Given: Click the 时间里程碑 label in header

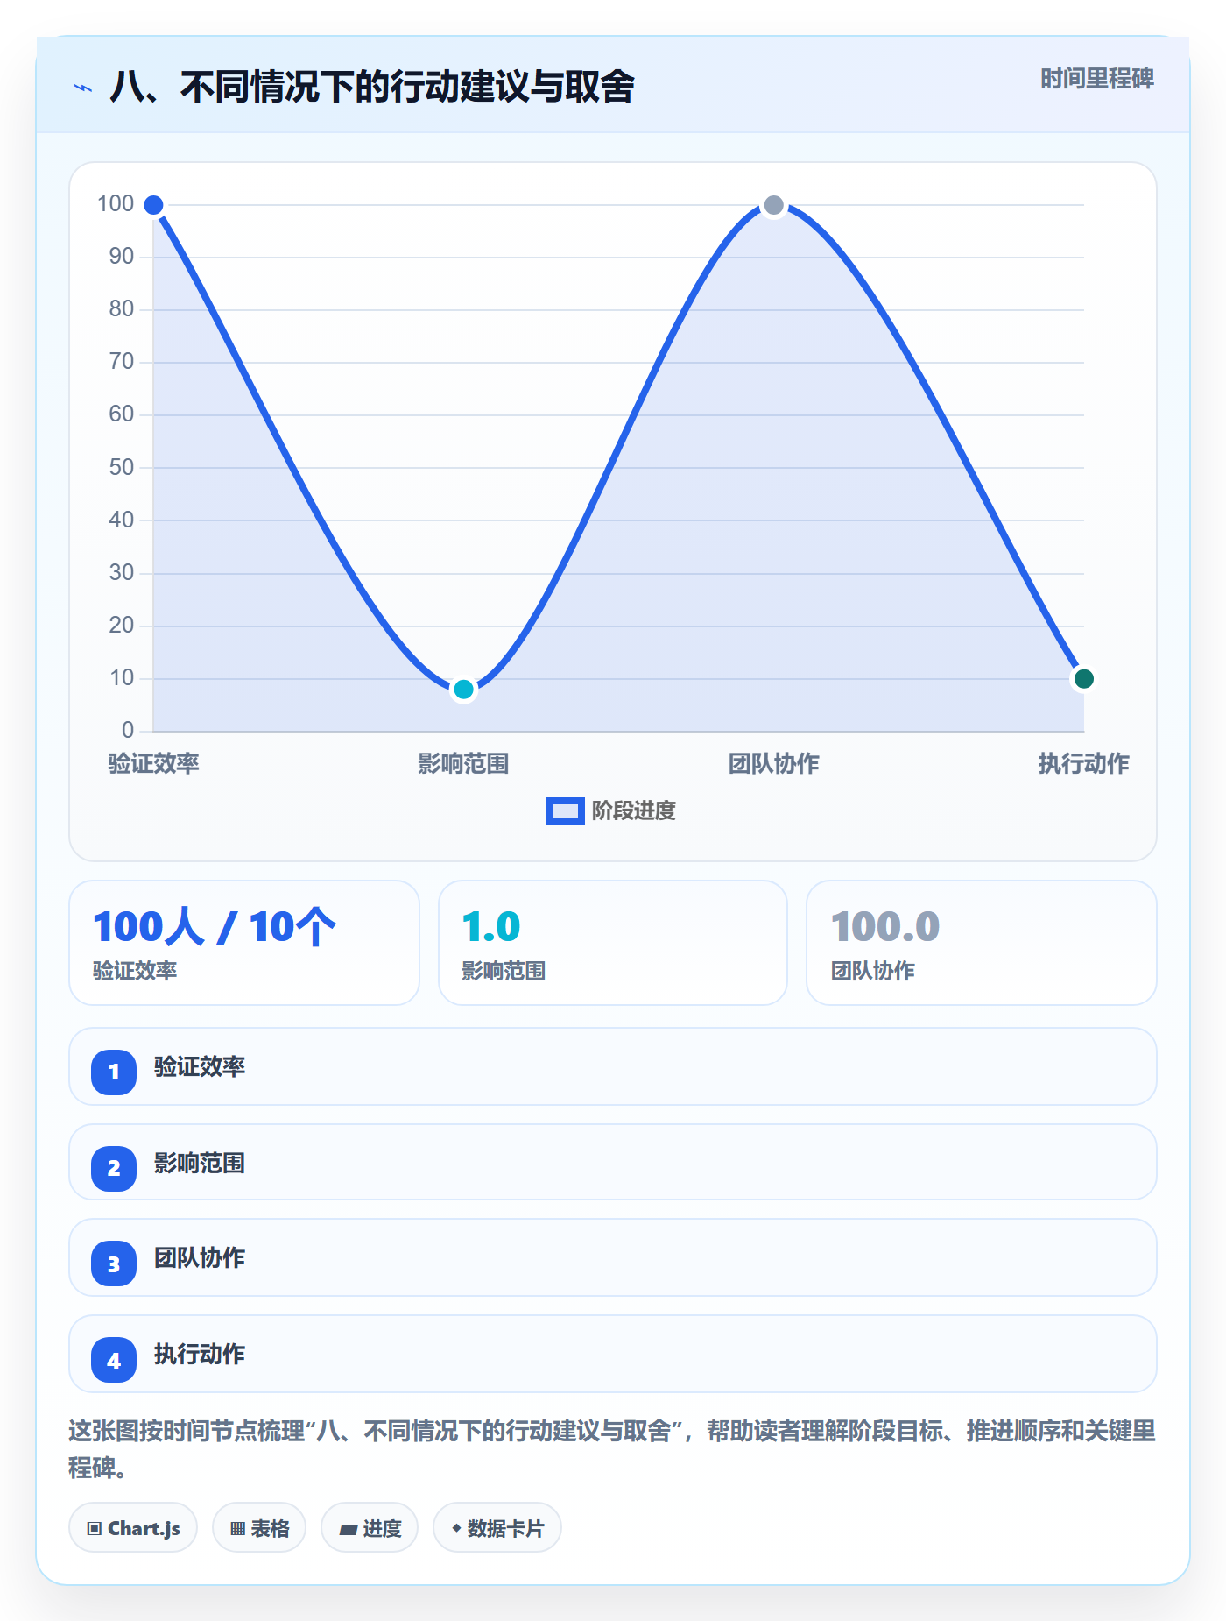Looking at the screenshot, I should (x=1096, y=79).
